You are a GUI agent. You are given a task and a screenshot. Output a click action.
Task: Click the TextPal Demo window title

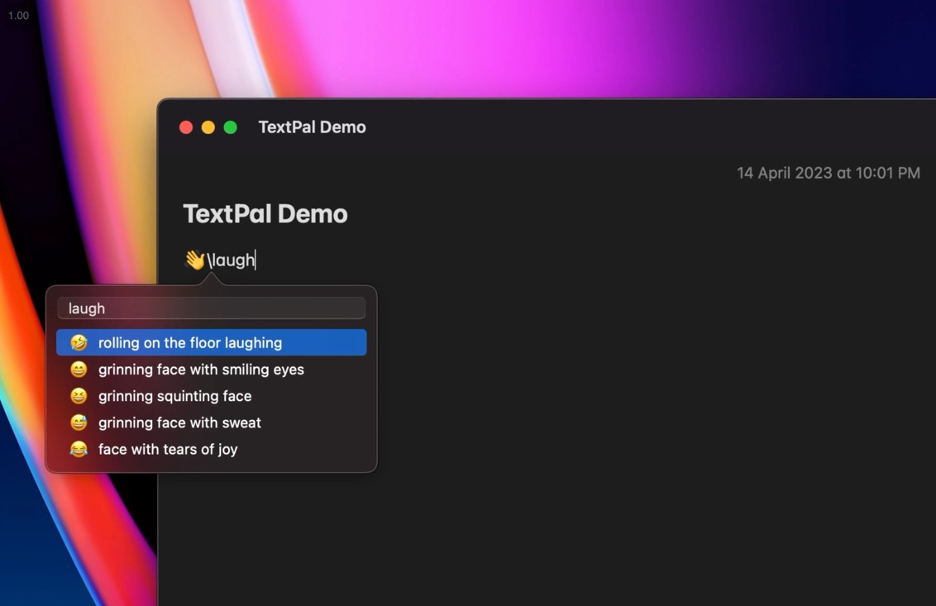(313, 127)
